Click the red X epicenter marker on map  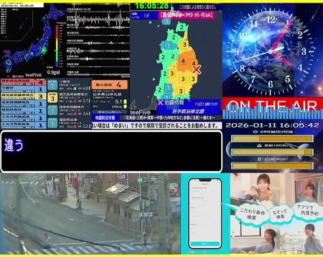[x=196, y=70]
